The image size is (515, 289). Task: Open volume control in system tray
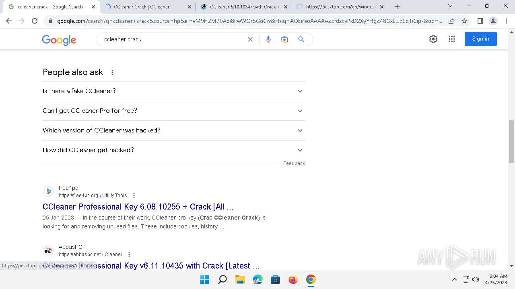pos(476,279)
